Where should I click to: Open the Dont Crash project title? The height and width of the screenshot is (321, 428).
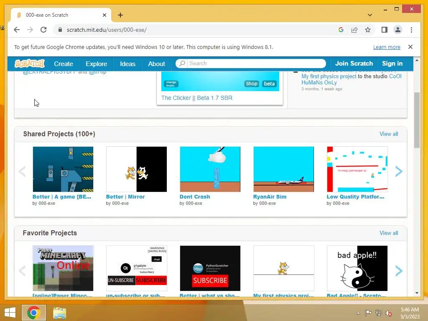tap(195, 196)
